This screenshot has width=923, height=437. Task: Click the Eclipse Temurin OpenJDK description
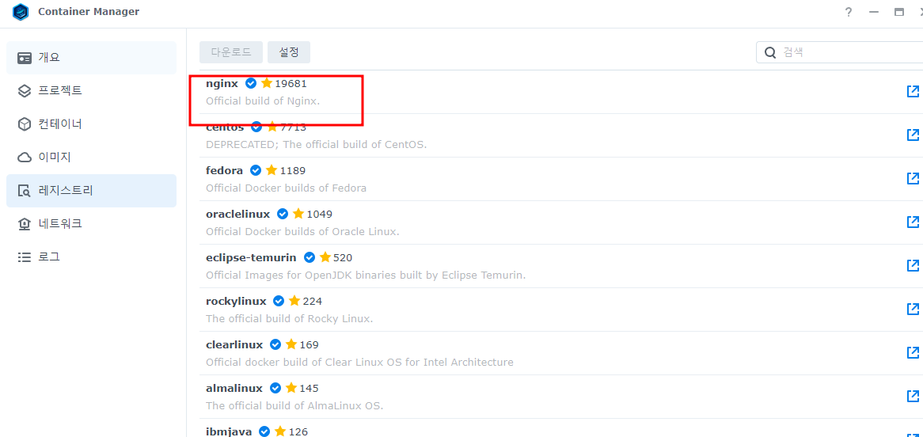pos(366,275)
